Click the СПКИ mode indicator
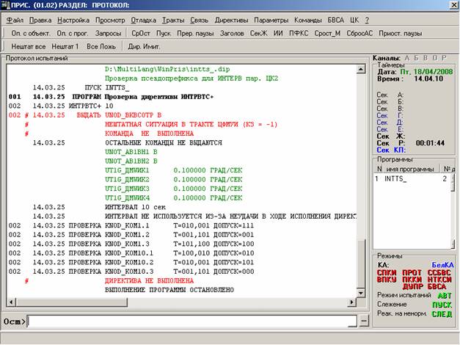Screen dimensions: 460x345 387,273
